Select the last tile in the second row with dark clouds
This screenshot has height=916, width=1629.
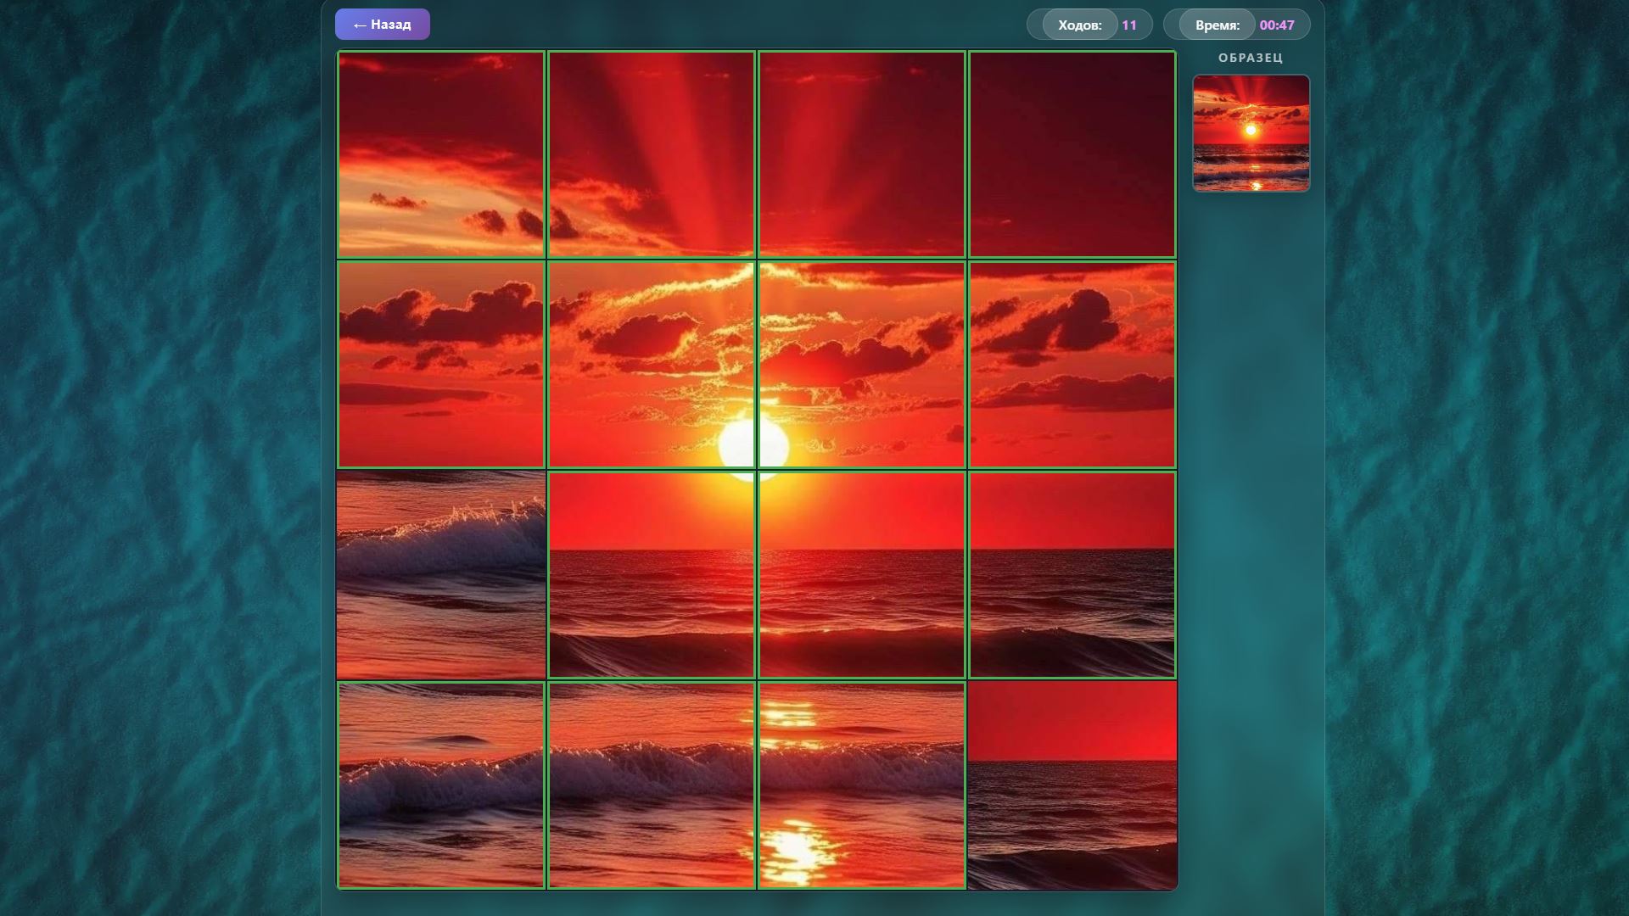pyautogui.click(x=1072, y=365)
